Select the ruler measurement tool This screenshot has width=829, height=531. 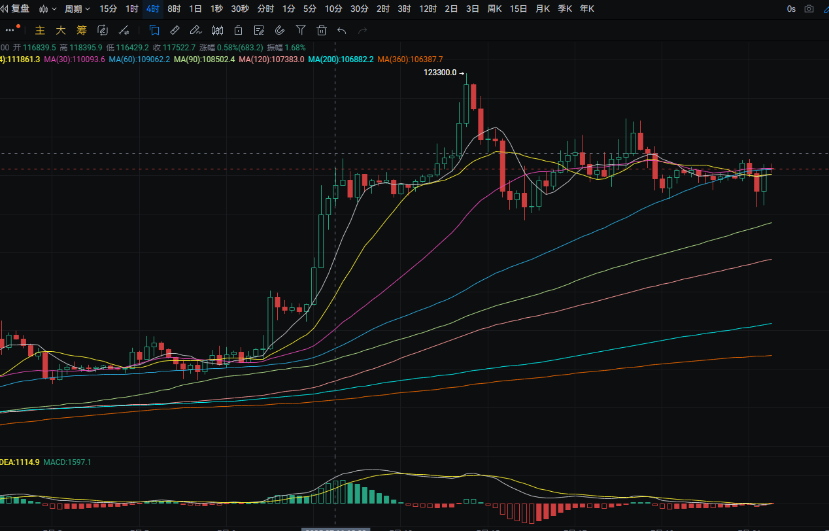pos(175,30)
